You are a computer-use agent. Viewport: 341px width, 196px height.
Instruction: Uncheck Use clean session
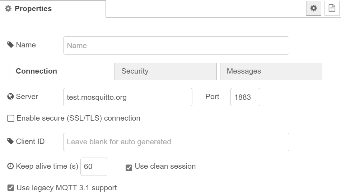coord(129,167)
